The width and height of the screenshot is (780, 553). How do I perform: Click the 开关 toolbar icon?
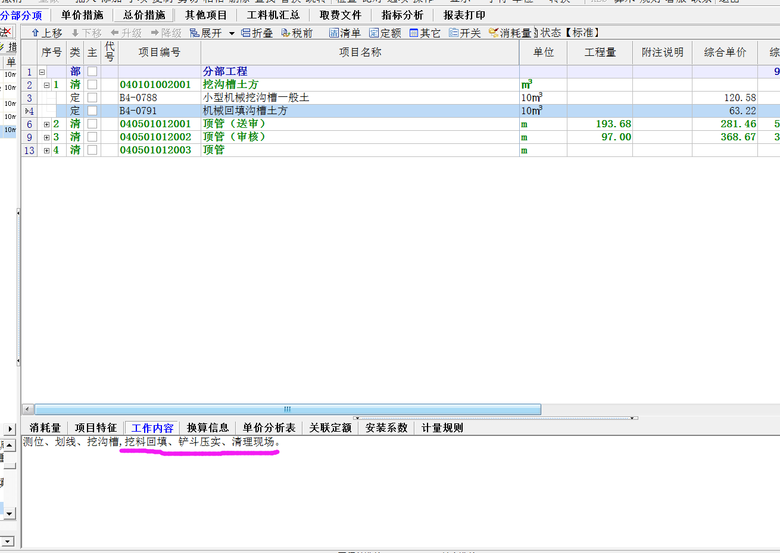click(x=454, y=33)
